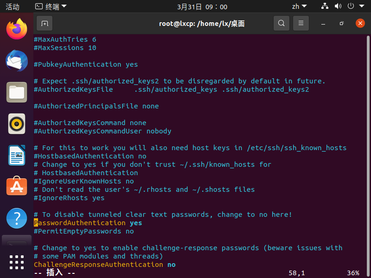
Task: Click the #IgnoreRhosts yes line
Action: (x=69, y=198)
